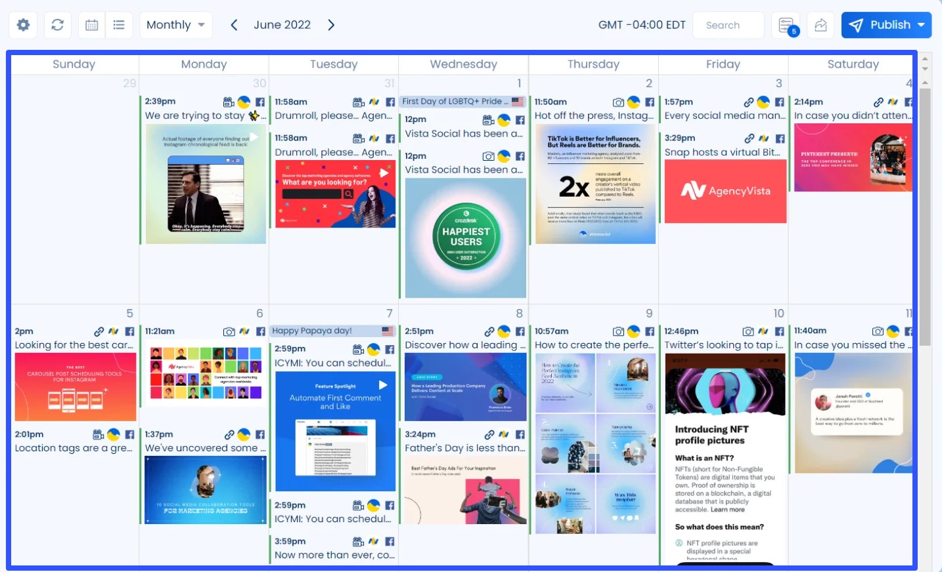The height and width of the screenshot is (572, 942).
Task: Open the Monthly view dropdown
Action: (175, 25)
